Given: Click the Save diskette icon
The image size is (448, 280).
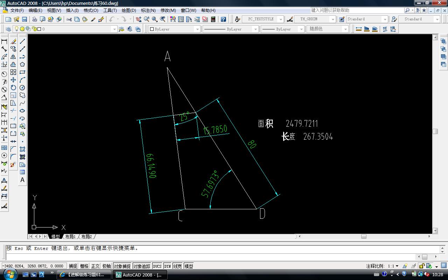Looking at the screenshot, I should click(x=24, y=19).
